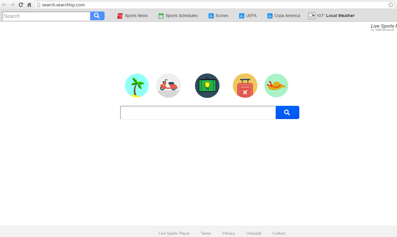Click the palm tree island icon
Image resolution: width=397 pixels, height=237 pixels.
click(137, 86)
